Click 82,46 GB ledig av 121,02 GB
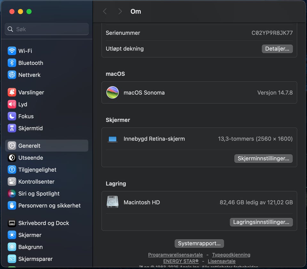307x269 pixels. [256, 202]
